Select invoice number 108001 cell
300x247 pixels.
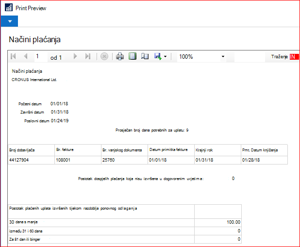click(78, 160)
